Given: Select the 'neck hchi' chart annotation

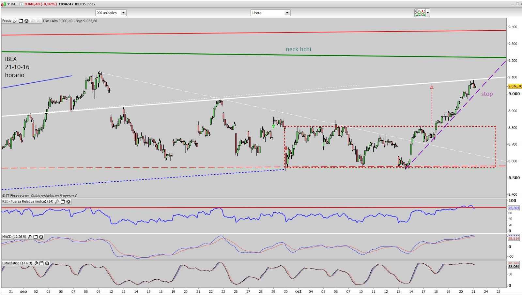Looking at the screenshot, I should click(299, 49).
